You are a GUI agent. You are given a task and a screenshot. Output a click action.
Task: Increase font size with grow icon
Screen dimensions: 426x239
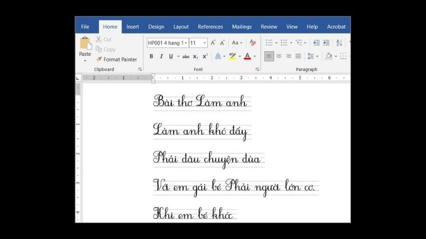pyautogui.click(x=213, y=42)
